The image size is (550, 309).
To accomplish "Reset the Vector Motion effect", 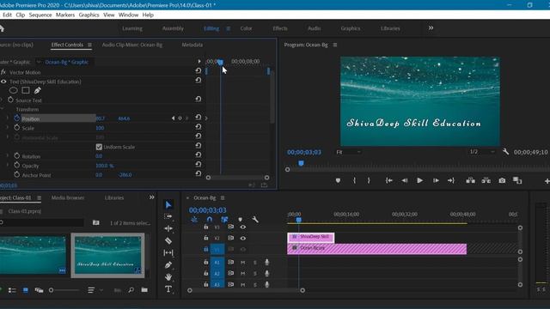I will click(x=199, y=70).
